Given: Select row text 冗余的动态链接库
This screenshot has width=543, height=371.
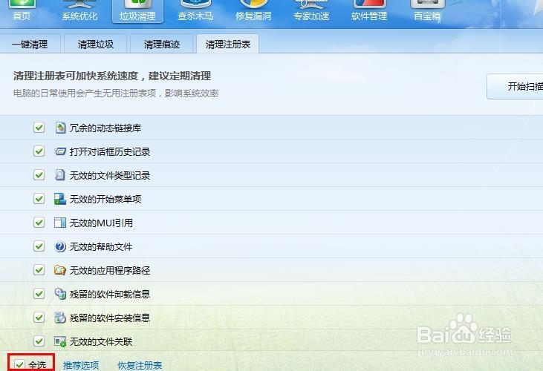Looking at the screenshot, I should point(105,128).
